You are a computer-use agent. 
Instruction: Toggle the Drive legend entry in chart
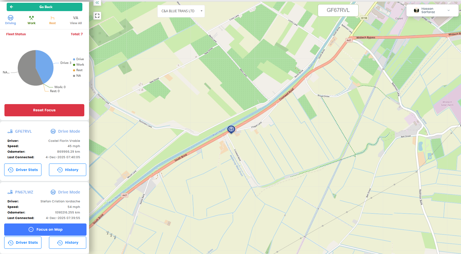[x=78, y=59]
